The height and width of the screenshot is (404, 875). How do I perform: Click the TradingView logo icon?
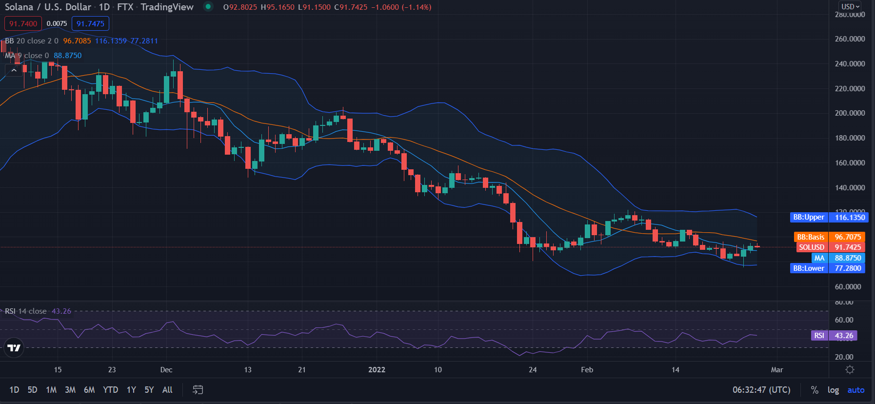(14, 348)
